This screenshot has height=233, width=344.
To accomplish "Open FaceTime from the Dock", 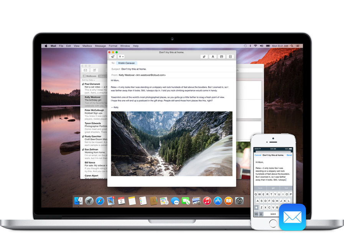I will (186, 201).
